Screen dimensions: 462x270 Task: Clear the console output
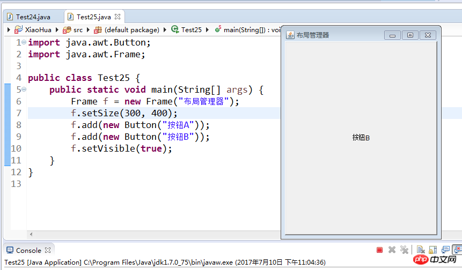click(x=421, y=250)
